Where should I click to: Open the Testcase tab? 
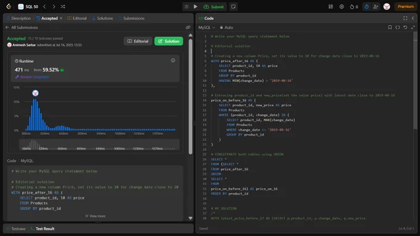[x=16, y=229]
